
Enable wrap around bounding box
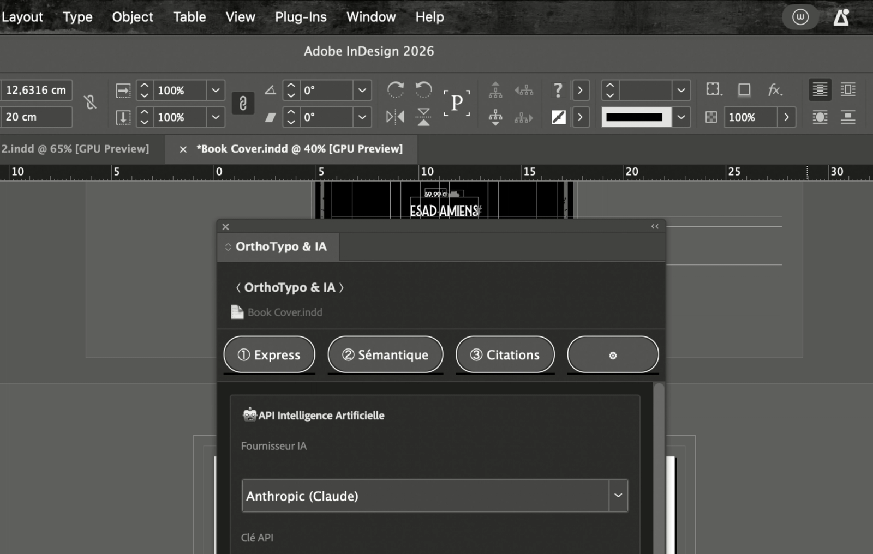tap(848, 89)
